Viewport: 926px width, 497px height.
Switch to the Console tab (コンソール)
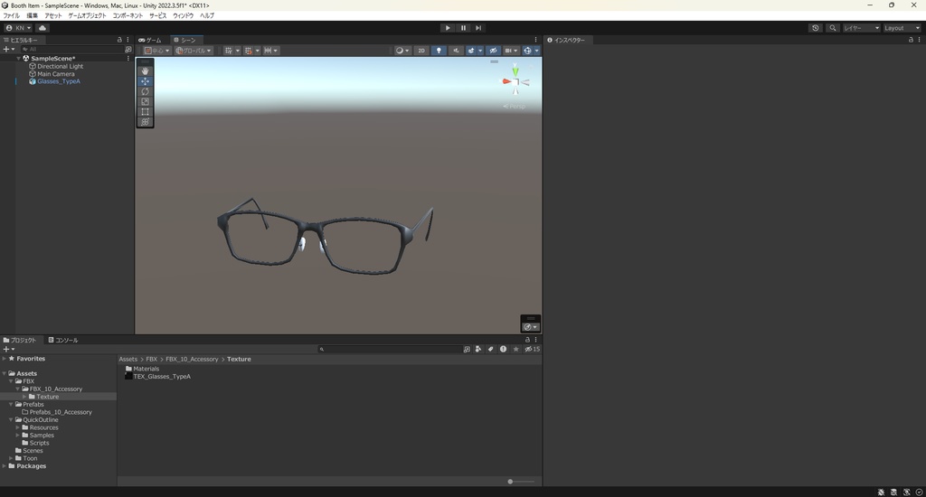coord(63,340)
